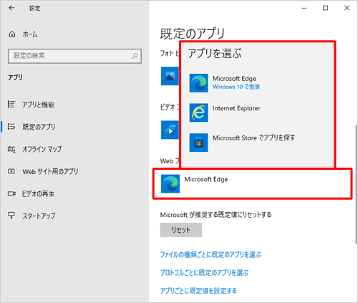
Task: Close the settings window
Action: coord(347,8)
